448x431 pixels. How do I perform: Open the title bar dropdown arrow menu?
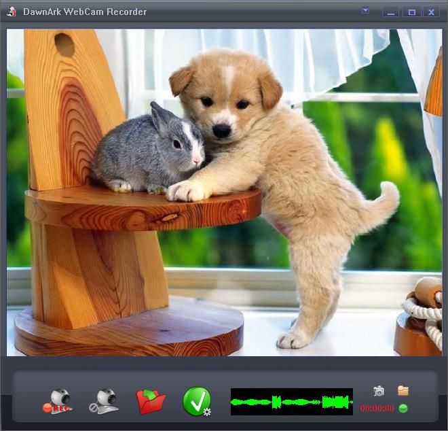tap(365, 11)
